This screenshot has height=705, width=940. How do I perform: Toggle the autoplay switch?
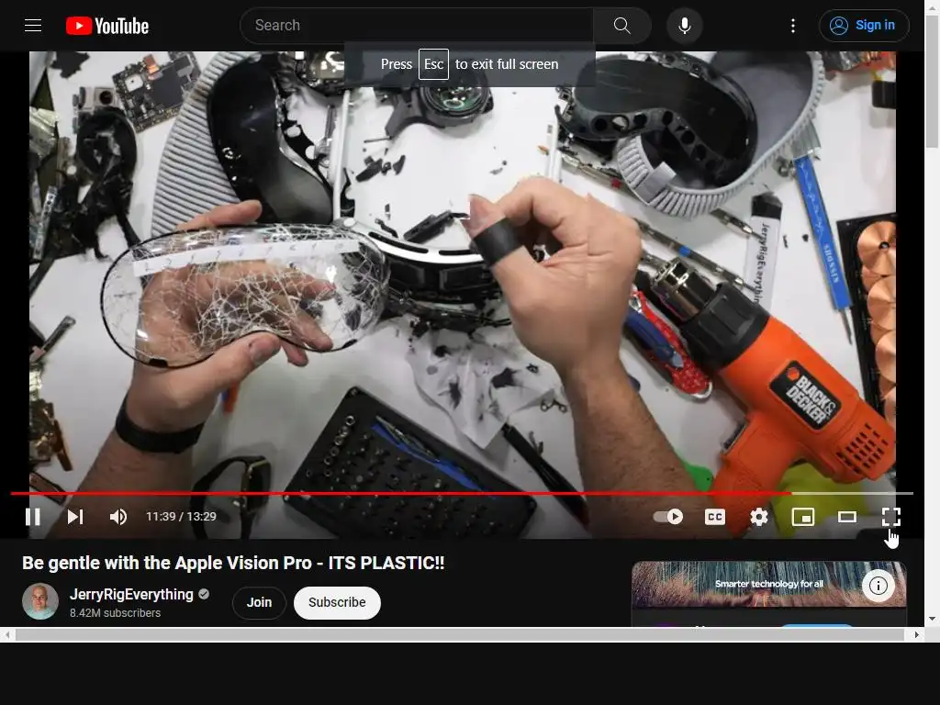click(x=668, y=517)
